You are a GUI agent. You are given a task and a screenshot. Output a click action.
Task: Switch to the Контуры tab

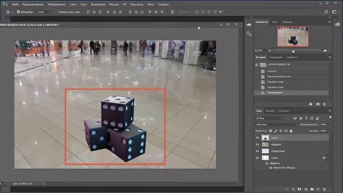pyautogui.click(x=284, y=111)
